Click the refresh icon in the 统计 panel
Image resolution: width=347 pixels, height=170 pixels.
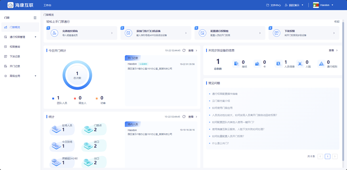184,117
